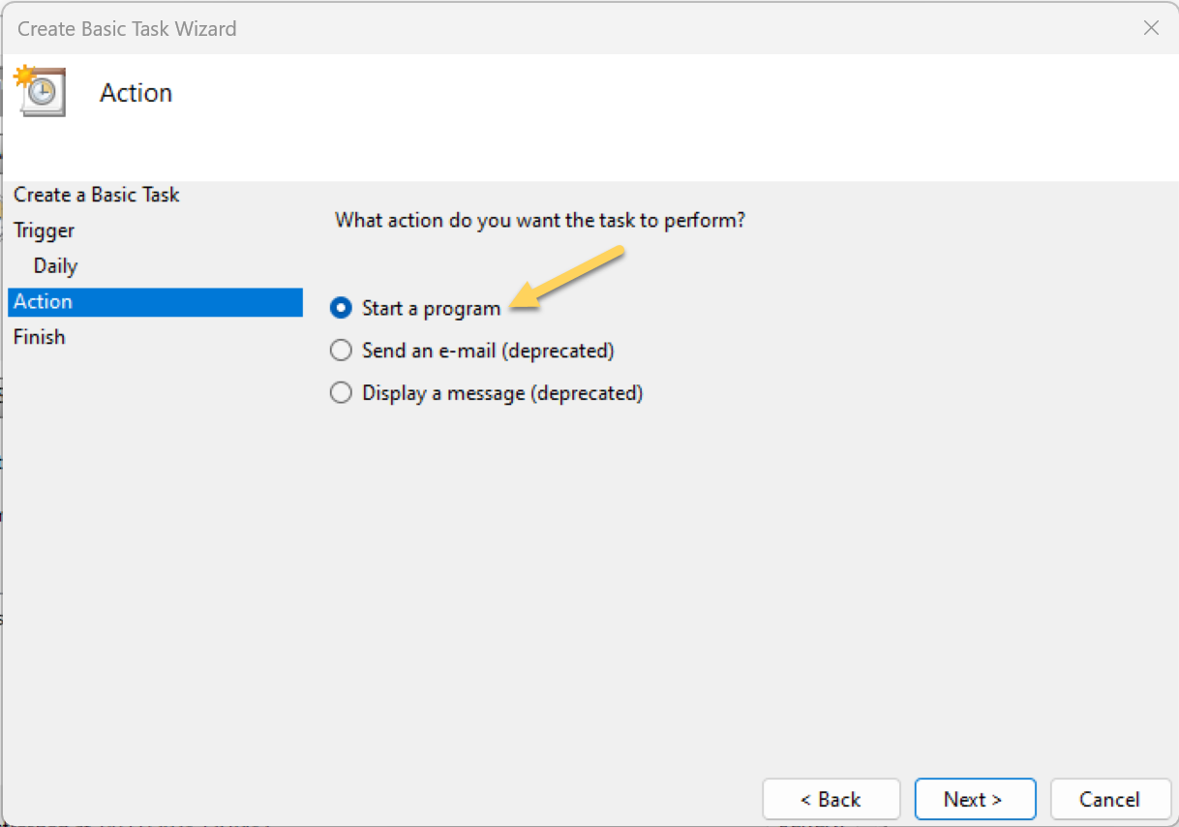Click the Action heading in the header
Image resolution: width=1179 pixels, height=827 pixels.
click(x=136, y=93)
